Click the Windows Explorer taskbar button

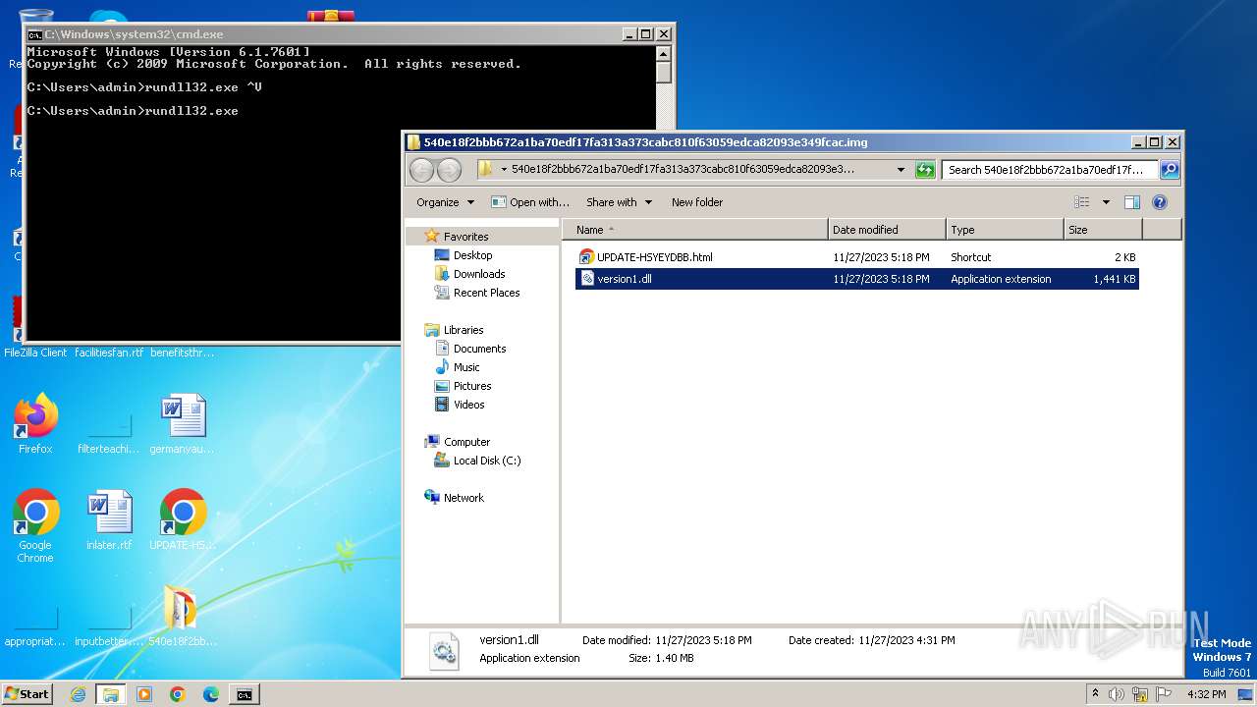click(x=110, y=694)
